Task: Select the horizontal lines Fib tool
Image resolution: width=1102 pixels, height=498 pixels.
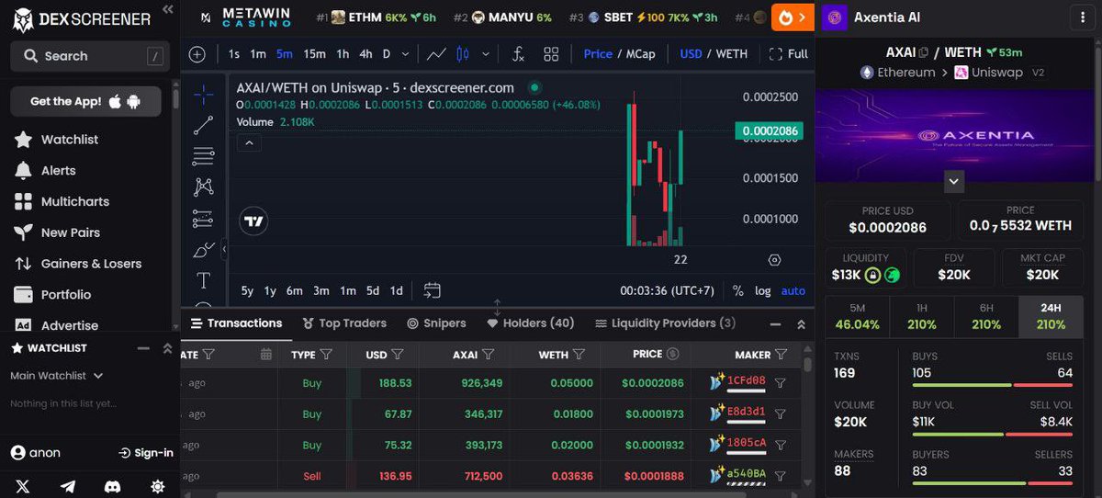Action: [x=203, y=156]
